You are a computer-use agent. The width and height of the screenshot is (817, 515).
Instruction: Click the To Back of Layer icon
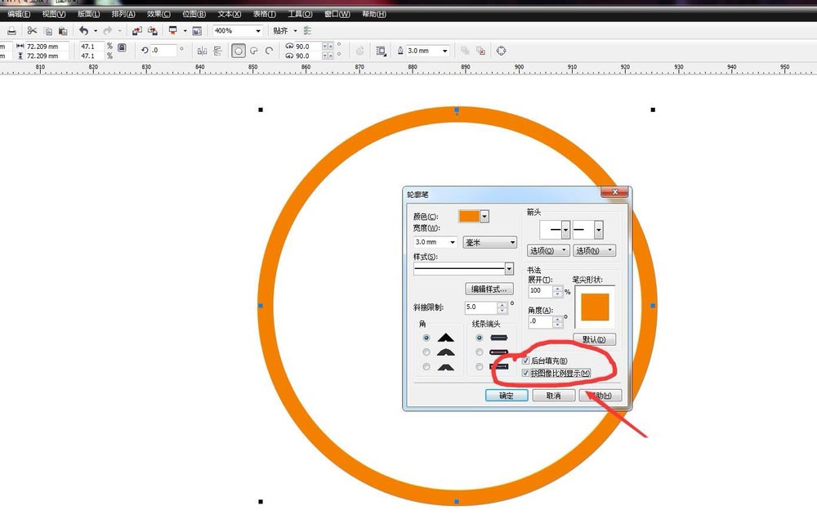pyautogui.click(x=480, y=51)
